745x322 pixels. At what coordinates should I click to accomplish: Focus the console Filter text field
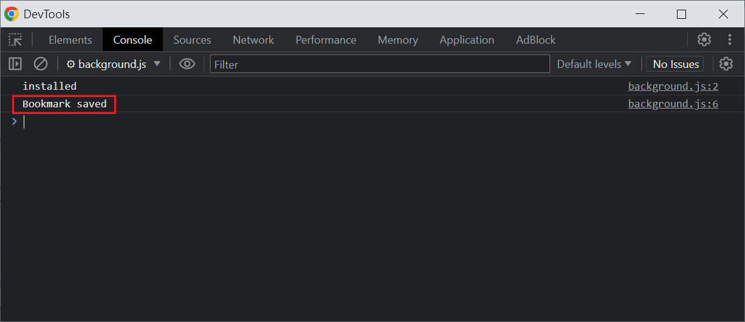tap(380, 64)
